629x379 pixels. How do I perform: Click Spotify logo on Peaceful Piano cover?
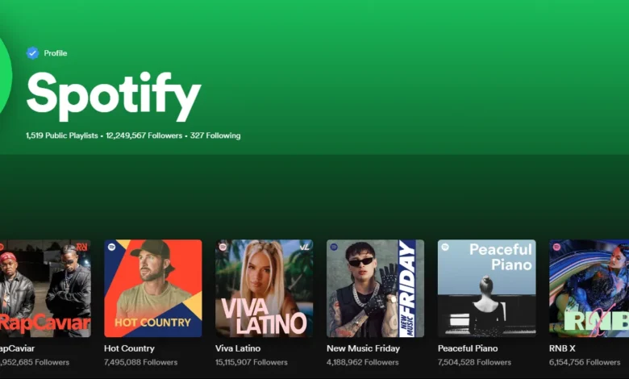445,247
